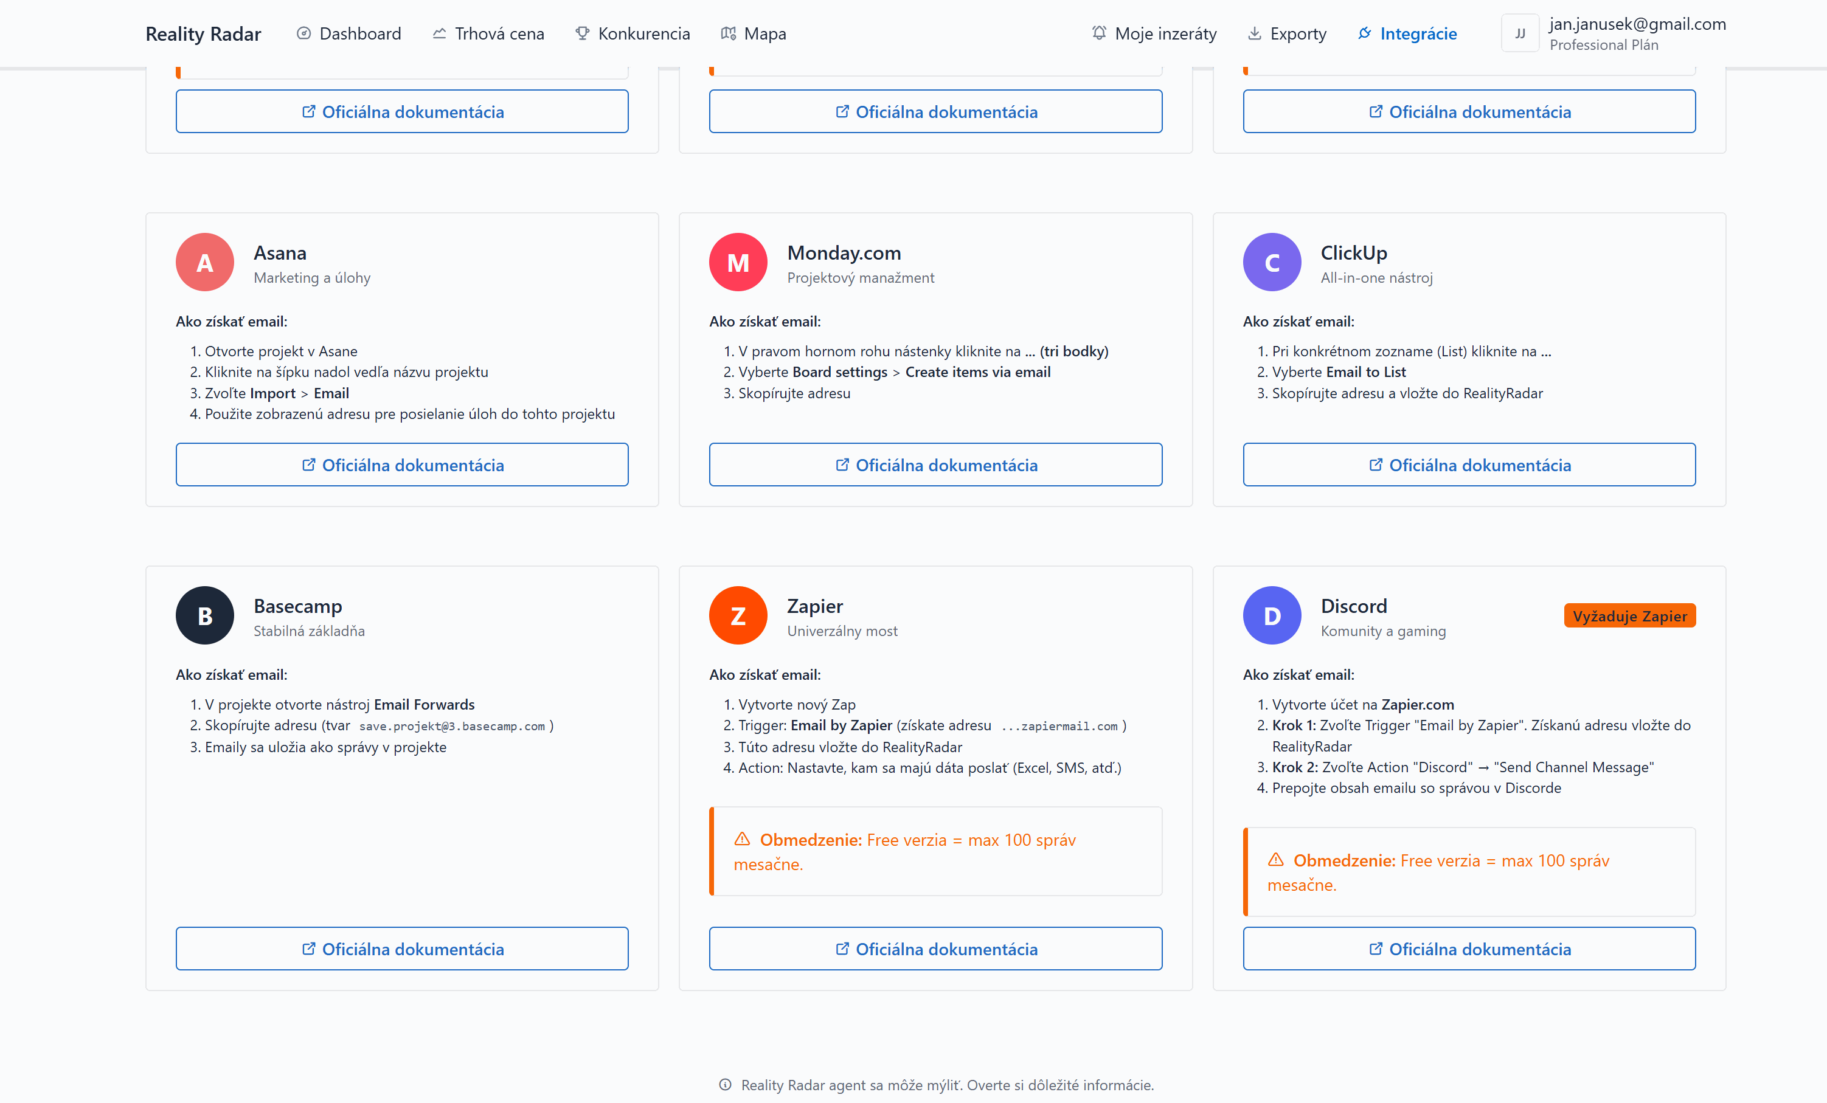This screenshot has width=1827, height=1103.
Task: Click the Asana logo circle
Action: point(204,261)
